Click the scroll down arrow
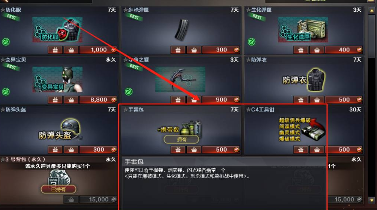 coord(372,200)
